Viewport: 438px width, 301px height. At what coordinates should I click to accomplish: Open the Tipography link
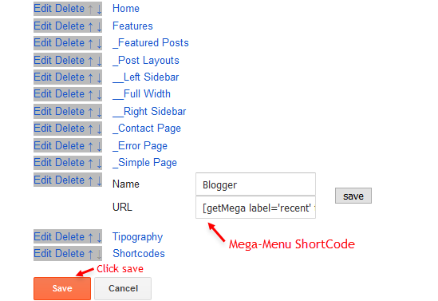[137, 237]
